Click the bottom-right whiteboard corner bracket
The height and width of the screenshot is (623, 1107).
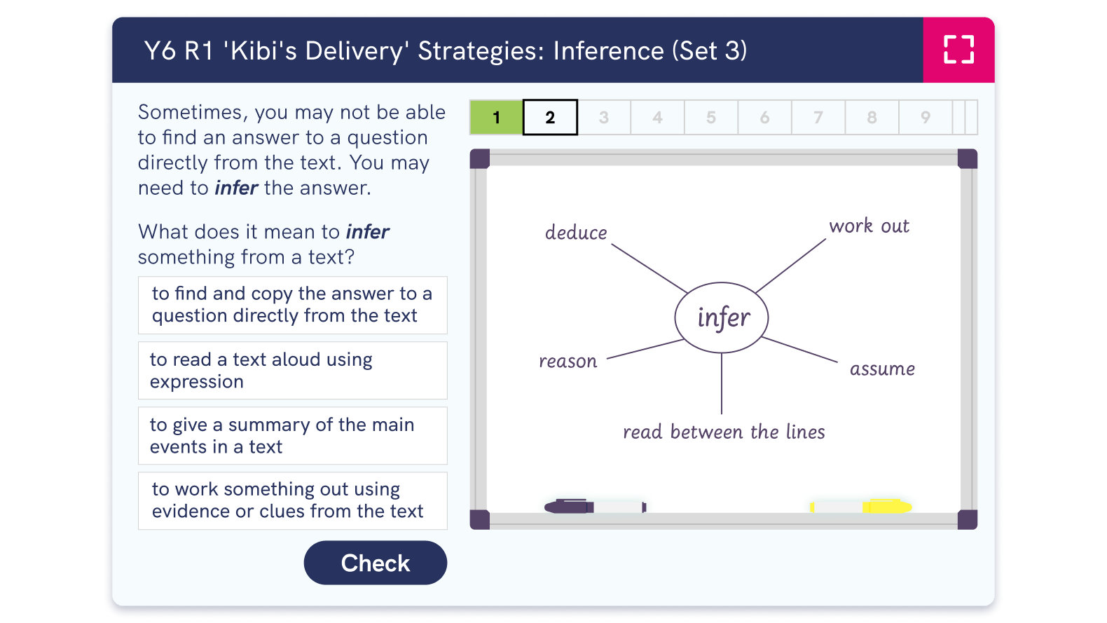(968, 519)
